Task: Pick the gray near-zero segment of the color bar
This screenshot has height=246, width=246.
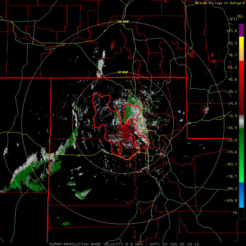Action: 241,122
